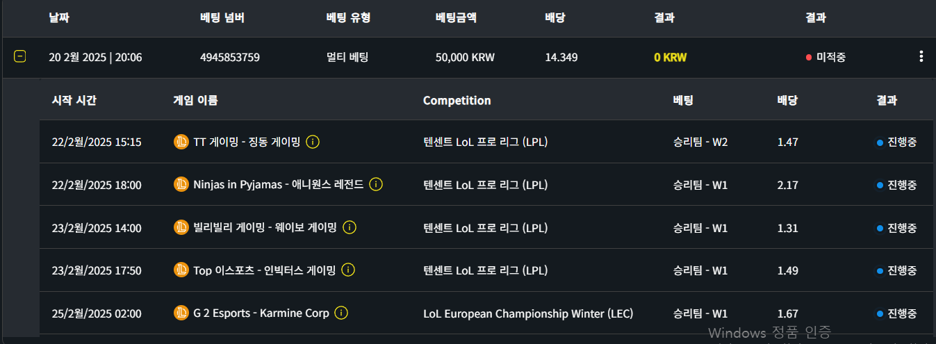Open the LoL European Championship Winter (LEC) competition
The height and width of the screenshot is (344, 936).
(x=528, y=313)
